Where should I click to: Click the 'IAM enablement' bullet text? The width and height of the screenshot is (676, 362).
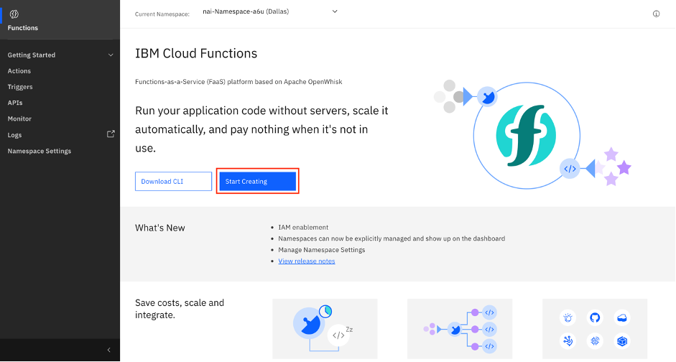[303, 228]
